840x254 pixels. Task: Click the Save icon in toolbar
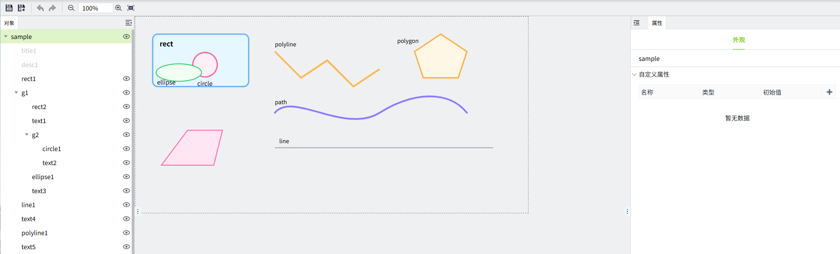9,8
